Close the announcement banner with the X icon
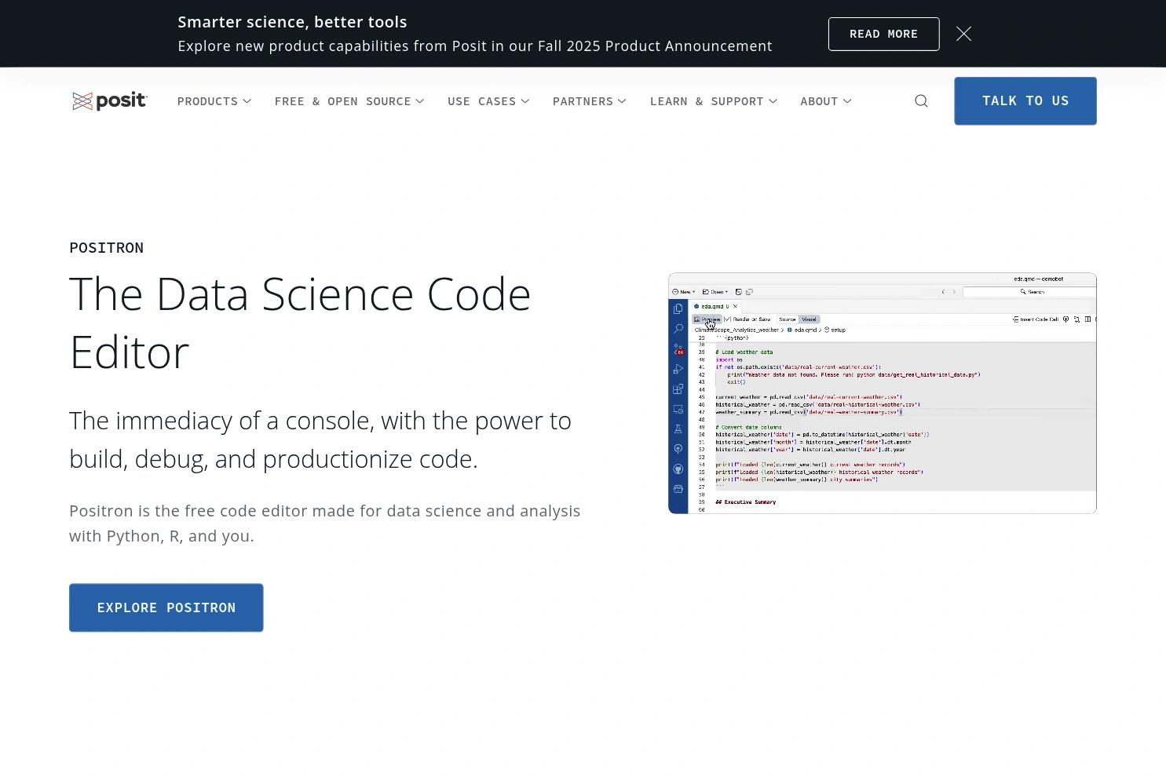 963,34
